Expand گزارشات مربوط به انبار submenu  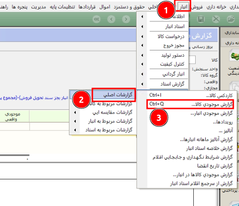(103, 121)
